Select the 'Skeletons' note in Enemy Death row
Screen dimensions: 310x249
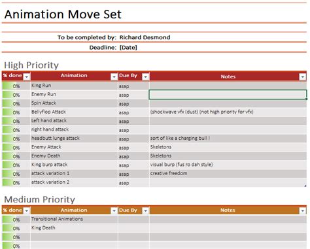tap(228, 156)
